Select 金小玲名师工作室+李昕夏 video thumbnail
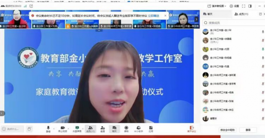 tap(116, 19)
